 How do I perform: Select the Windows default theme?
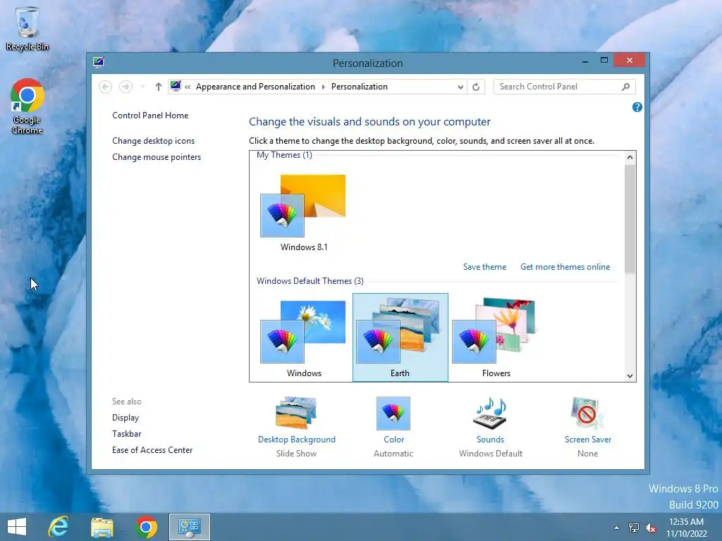pos(304,338)
